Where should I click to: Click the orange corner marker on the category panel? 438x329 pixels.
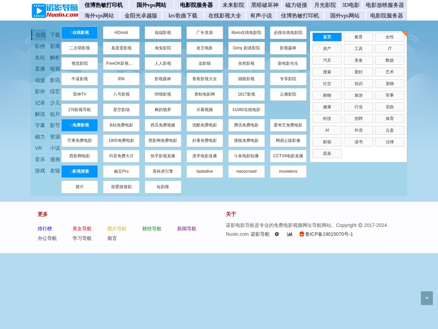click(404, 34)
